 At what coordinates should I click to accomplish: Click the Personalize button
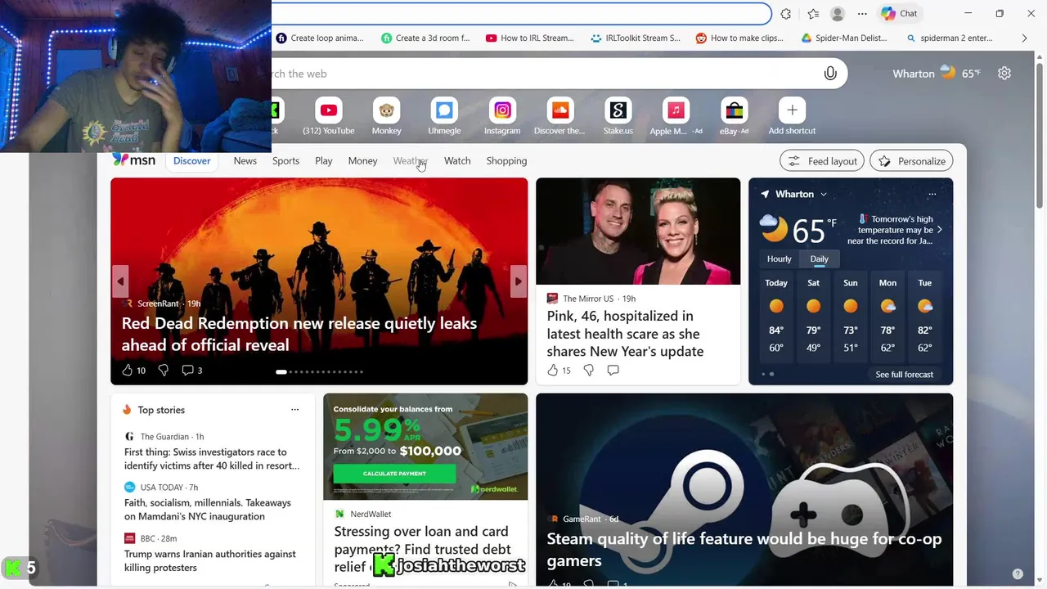[912, 161]
